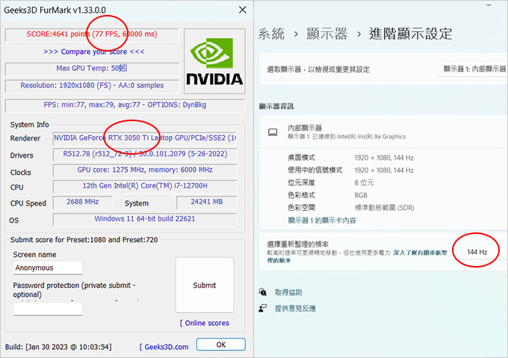508x358 pixels.
Task: Click the Submit button in FurMark
Action: pos(205,285)
